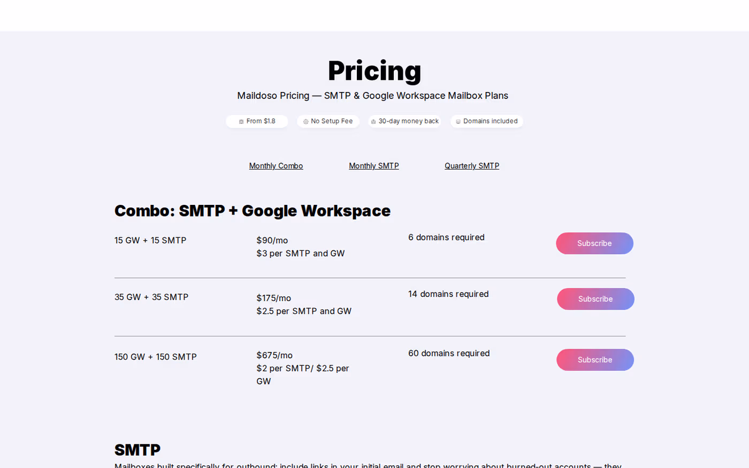Click '14 domains required' text
This screenshot has width=749, height=468.
click(x=448, y=294)
